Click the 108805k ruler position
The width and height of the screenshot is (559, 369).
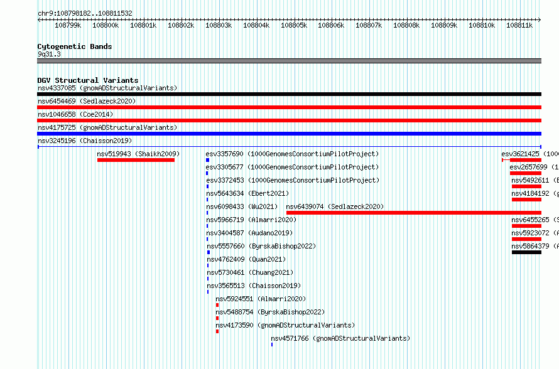pyautogui.click(x=294, y=25)
